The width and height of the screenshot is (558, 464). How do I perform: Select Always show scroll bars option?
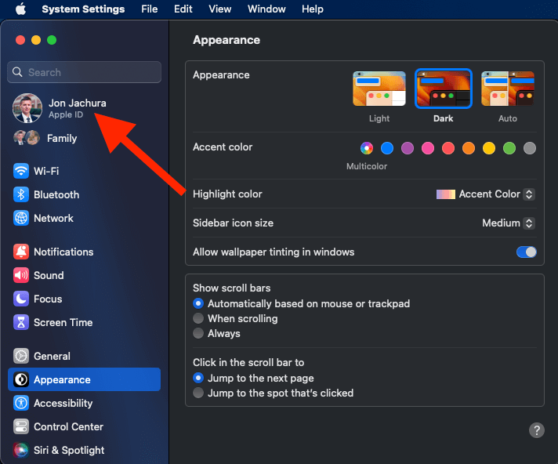tap(198, 333)
